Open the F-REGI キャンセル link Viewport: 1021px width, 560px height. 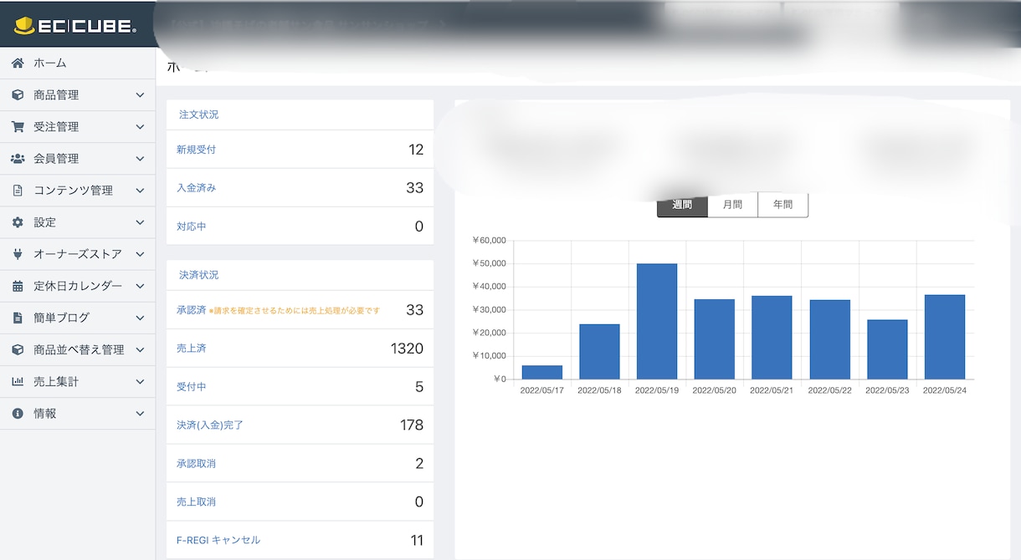[x=218, y=541]
